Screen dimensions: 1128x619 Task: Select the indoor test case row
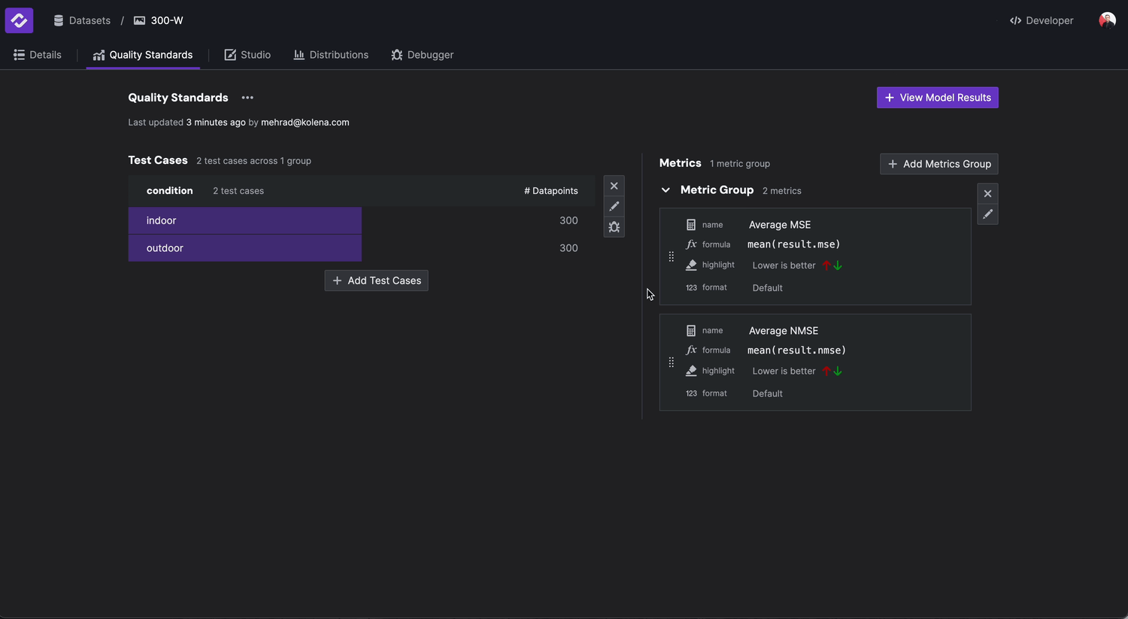(x=244, y=220)
